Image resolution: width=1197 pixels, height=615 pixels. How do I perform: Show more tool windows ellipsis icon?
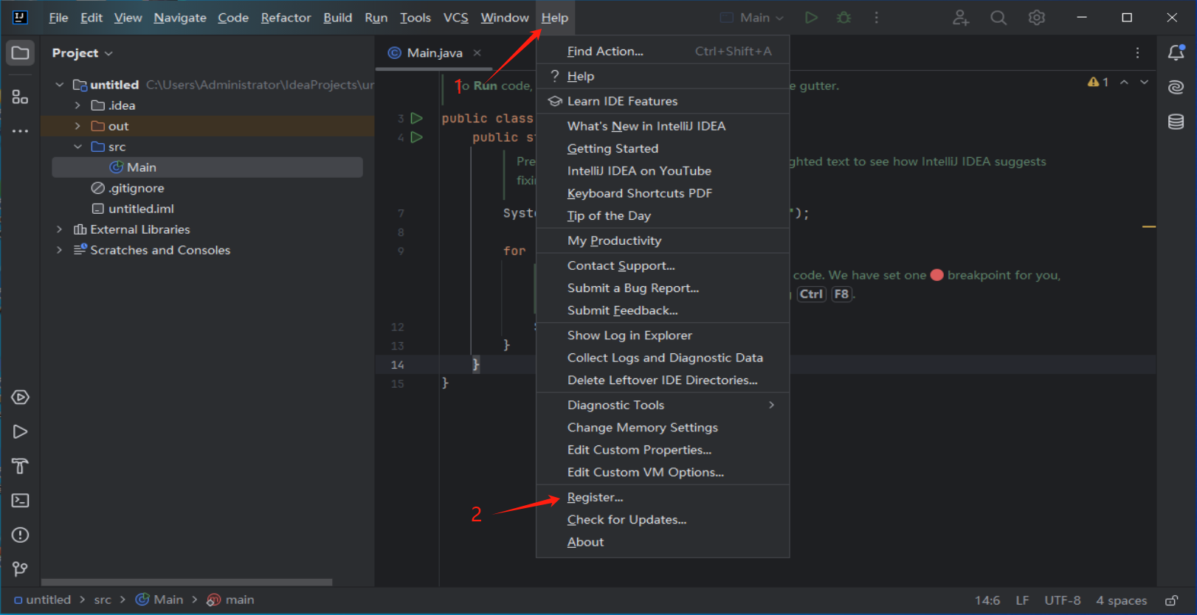[x=20, y=131]
